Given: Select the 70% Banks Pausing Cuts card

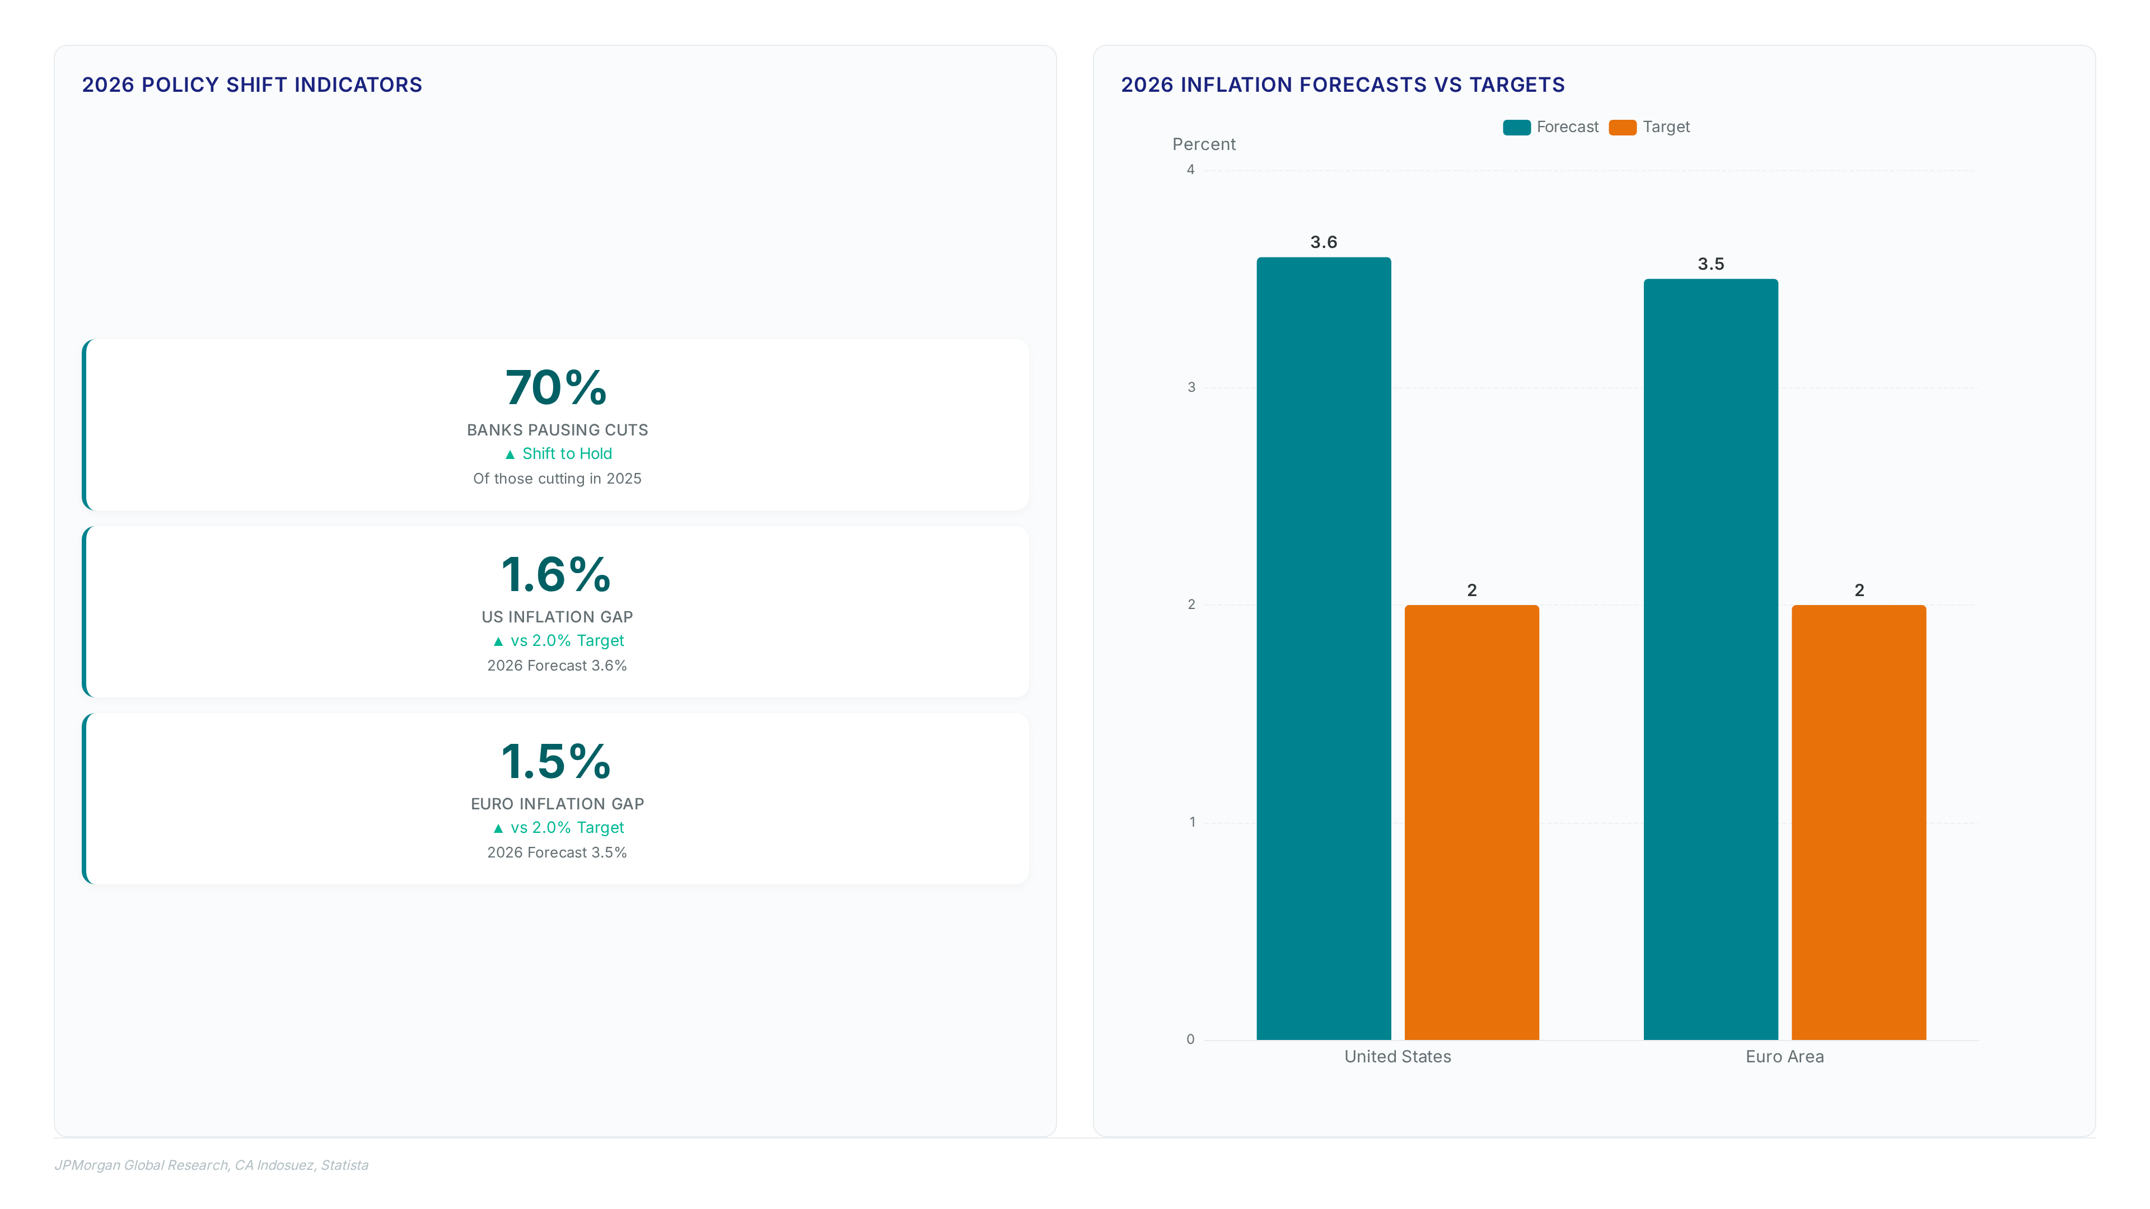Looking at the screenshot, I should click(x=556, y=425).
